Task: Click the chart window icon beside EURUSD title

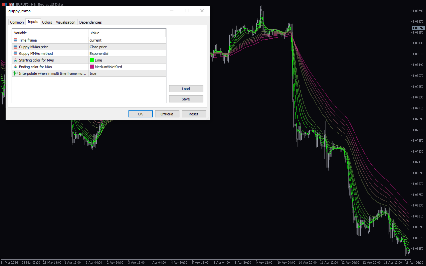Action: click(x=12, y=4)
